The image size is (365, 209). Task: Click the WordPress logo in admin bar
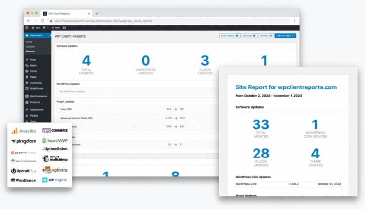27,28
